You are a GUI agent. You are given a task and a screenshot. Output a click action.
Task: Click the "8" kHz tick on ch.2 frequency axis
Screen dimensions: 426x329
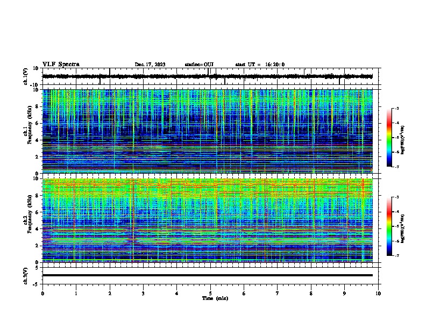coord(37,196)
